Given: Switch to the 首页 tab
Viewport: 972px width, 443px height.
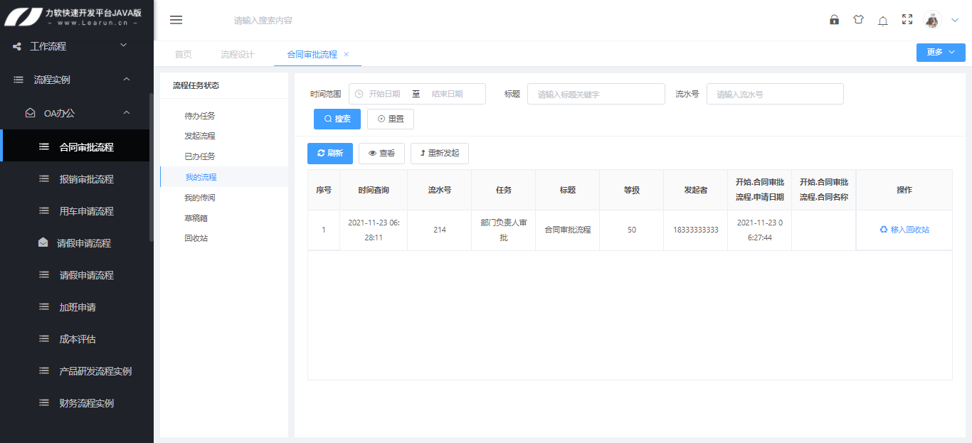Looking at the screenshot, I should pos(182,53).
